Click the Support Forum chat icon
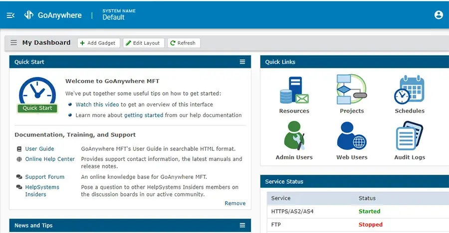This screenshot has width=449, height=233. [x=19, y=177]
